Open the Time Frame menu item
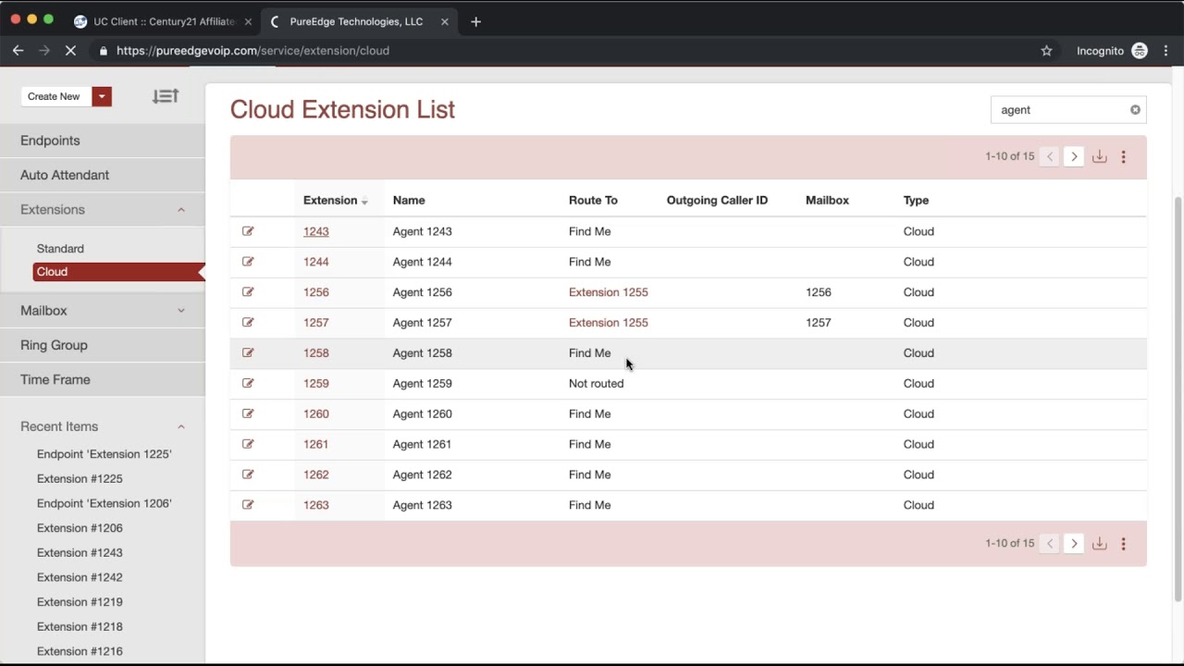Viewport: 1184px width, 666px height. click(x=103, y=379)
